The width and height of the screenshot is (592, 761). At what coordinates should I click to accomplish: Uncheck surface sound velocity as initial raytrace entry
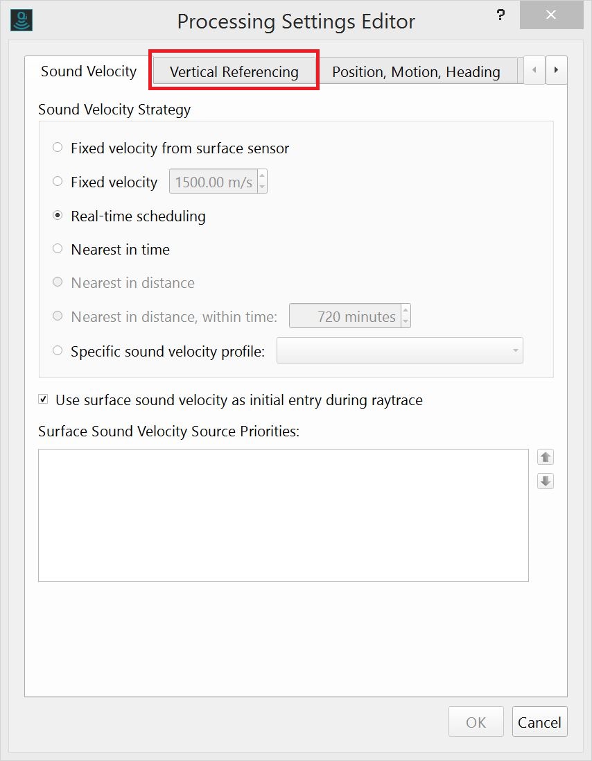pos(43,398)
